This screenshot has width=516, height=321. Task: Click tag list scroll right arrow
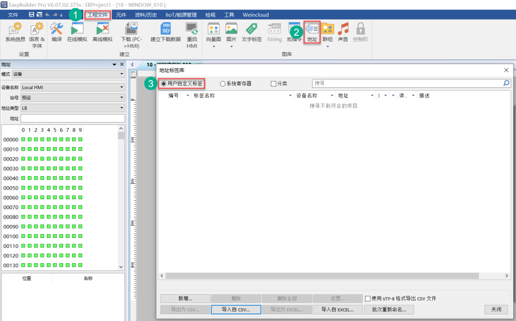pyautogui.click(x=506, y=276)
